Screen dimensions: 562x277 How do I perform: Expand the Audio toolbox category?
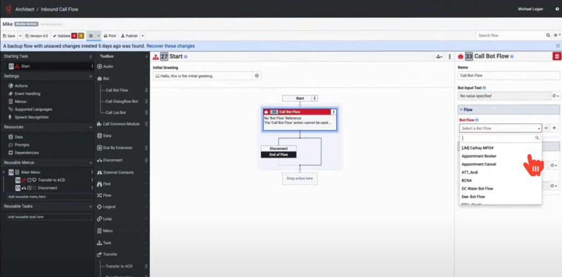click(108, 66)
